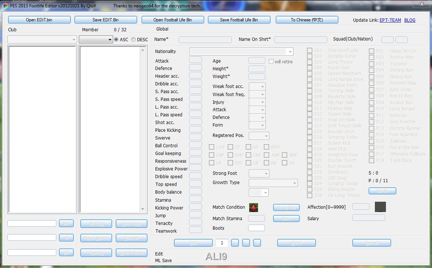Screen dimensions: 432x268
Task: Click the Training button
Action: click(96, 253)
